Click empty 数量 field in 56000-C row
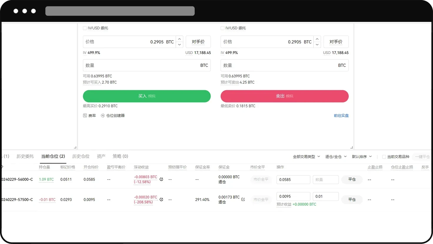 point(326,179)
